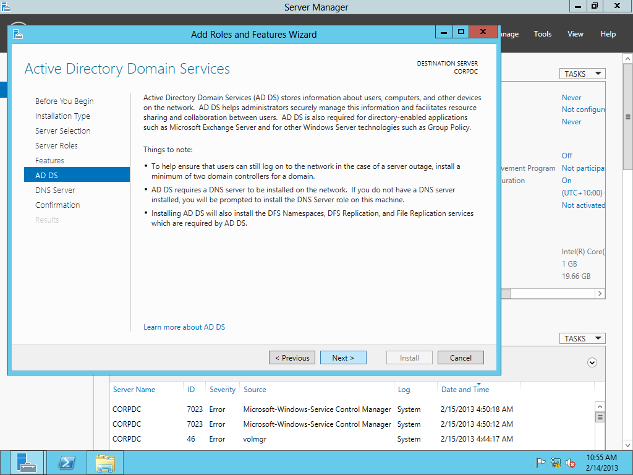633x475 pixels.
Task: Click the wizard title bar icon
Action: pos(18,35)
